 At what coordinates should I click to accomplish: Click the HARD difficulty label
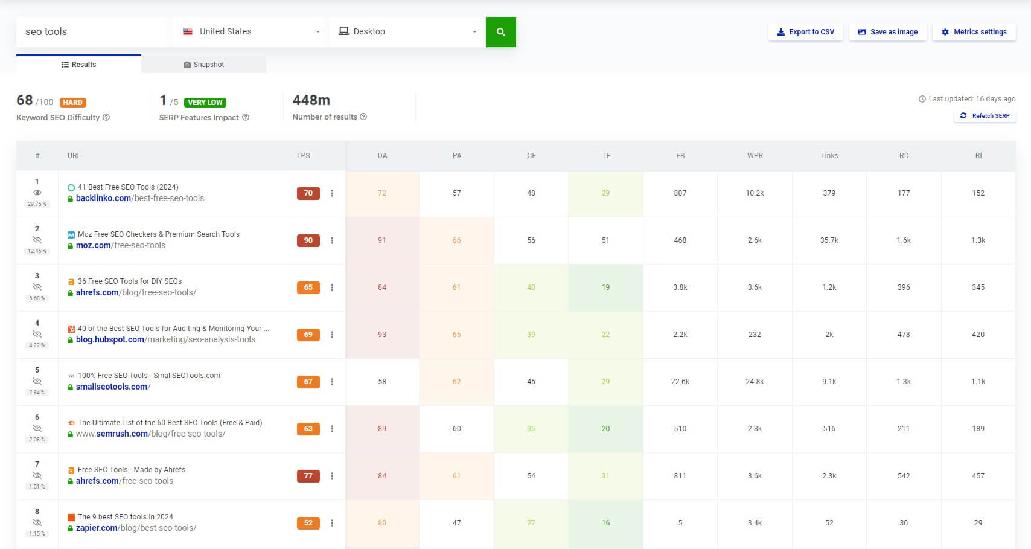point(72,103)
